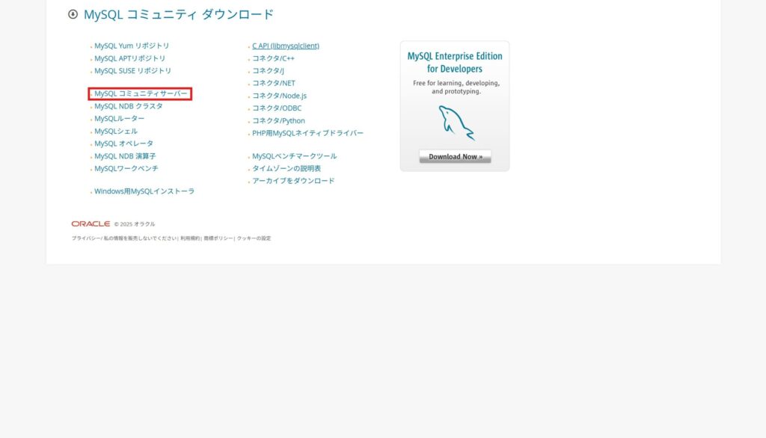The width and height of the screenshot is (766, 438).
Task: Click the circular download icon beside the heading
Action: pyautogui.click(x=73, y=14)
